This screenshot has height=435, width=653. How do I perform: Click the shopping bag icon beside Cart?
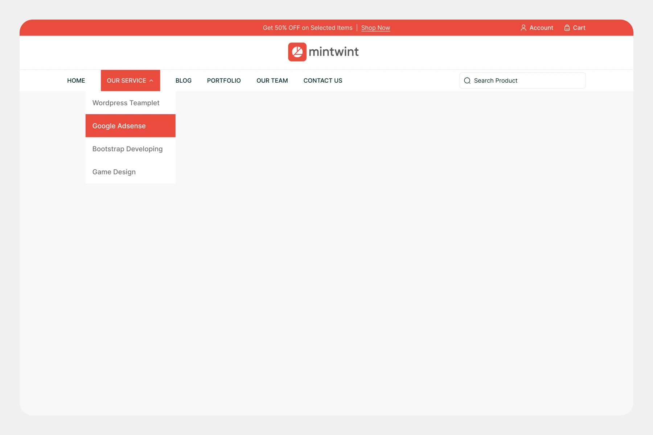point(567,28)
